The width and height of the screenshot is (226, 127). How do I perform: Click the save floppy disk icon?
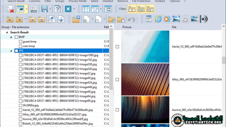[x=44, y=9]
